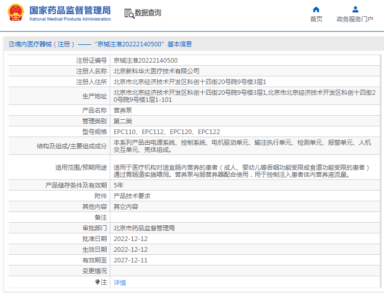Click the 生产地址 production address value
The image size is (384, 293).
pos(245,96)
